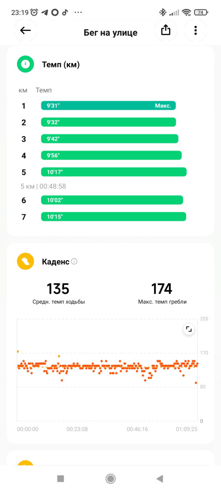Tap the max cadence value 174
Screen dimensions: 221x492
tap(162, 289)
